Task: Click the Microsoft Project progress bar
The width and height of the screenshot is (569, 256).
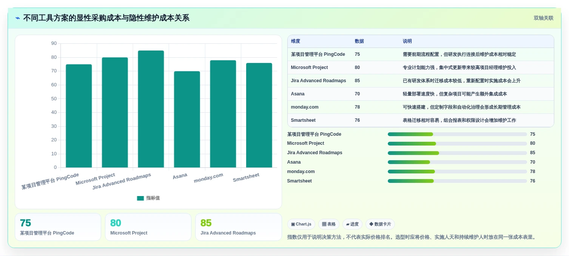Action: pos(457,144)
